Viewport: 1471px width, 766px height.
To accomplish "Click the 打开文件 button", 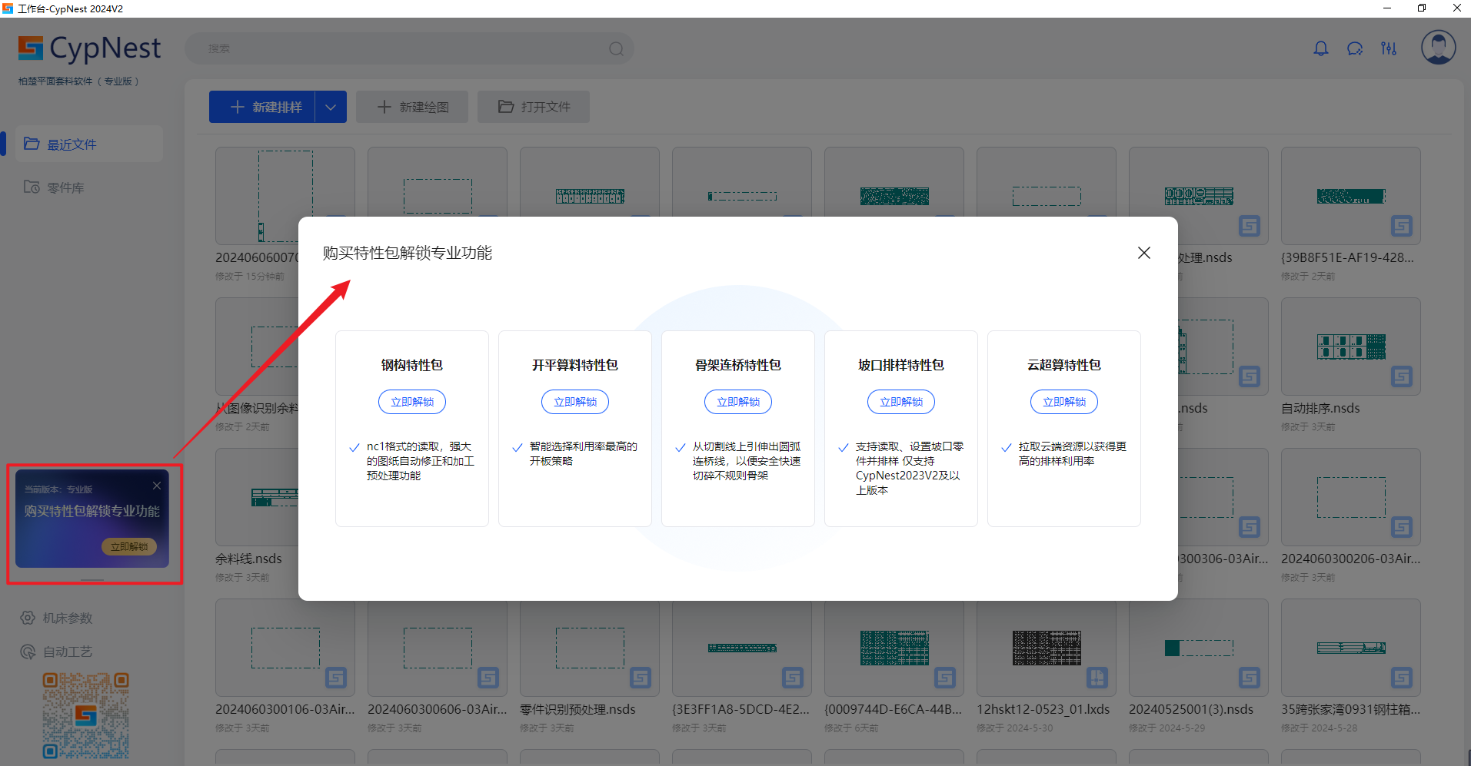I will pyautogui.click(x=534, y=107).
